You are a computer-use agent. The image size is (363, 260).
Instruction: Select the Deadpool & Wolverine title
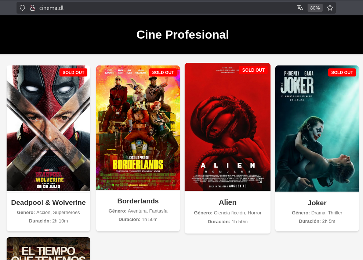click(48, 203)
